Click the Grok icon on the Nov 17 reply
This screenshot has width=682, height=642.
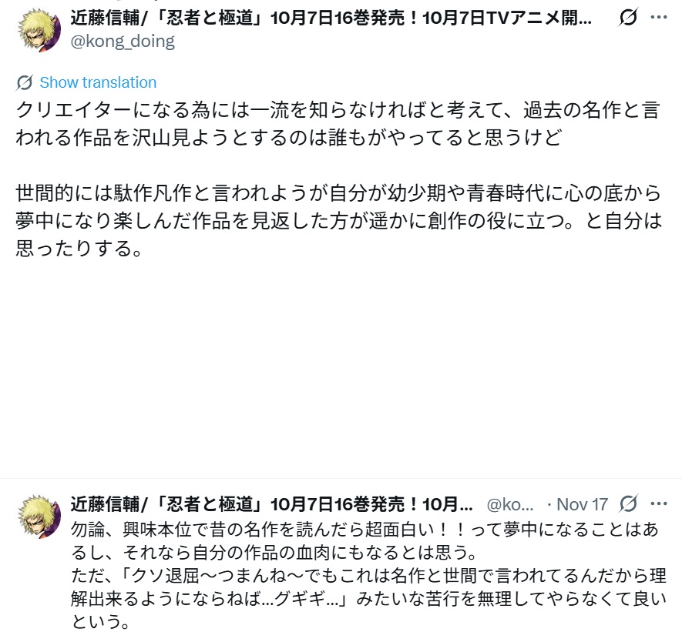(x=628, y=504)
